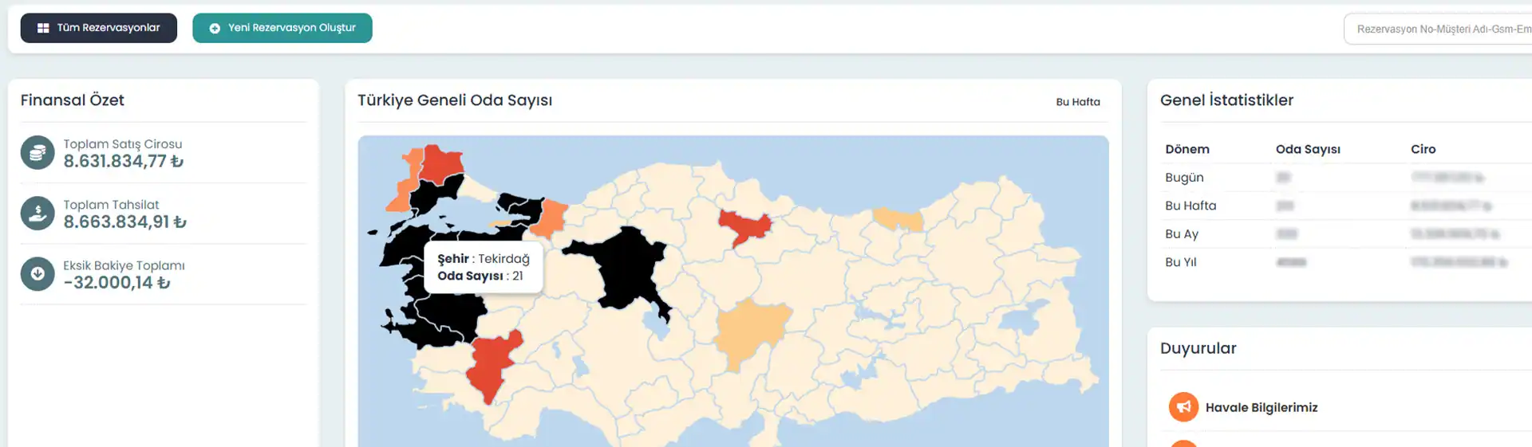Click the coins icon beside Toplam Satış Cirosu

38,152
